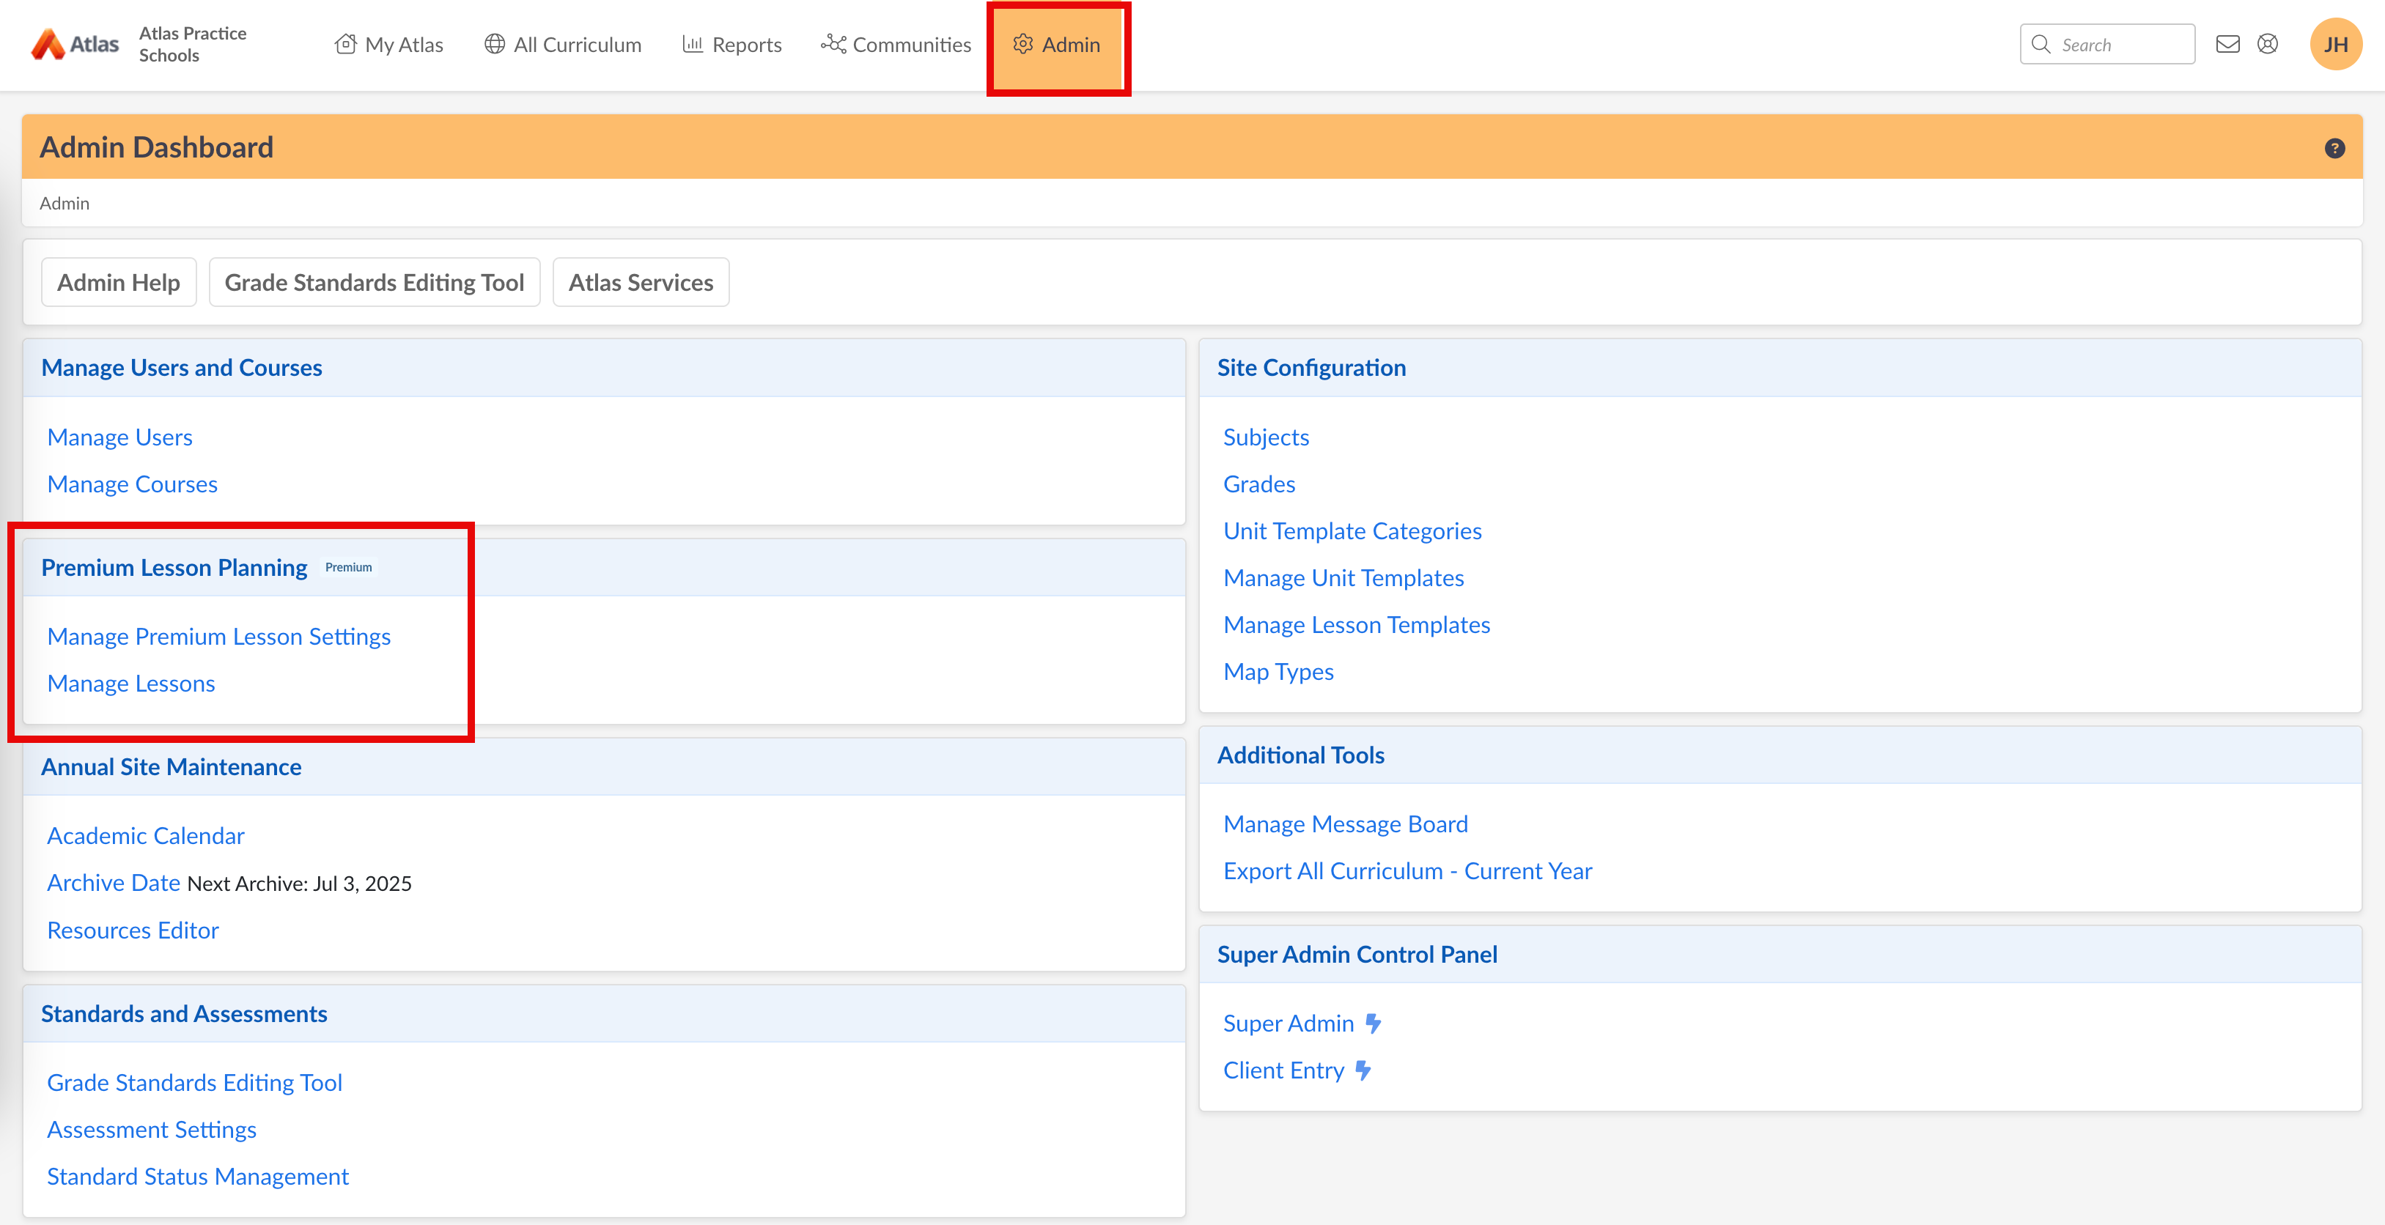Screen dimensions: 2385x1225
Task: Go to My Atlas tab
Action: [389, 45]
